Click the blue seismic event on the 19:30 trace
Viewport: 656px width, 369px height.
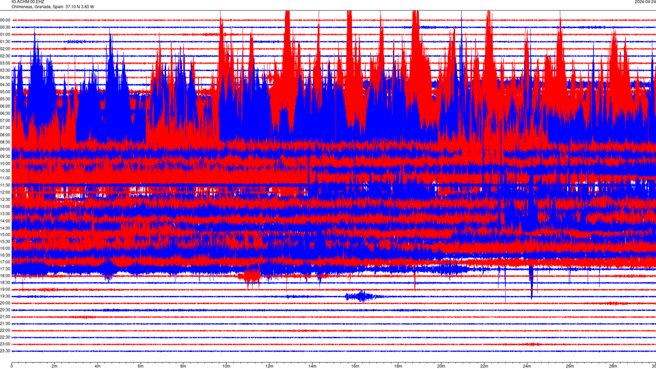(361, 296)
